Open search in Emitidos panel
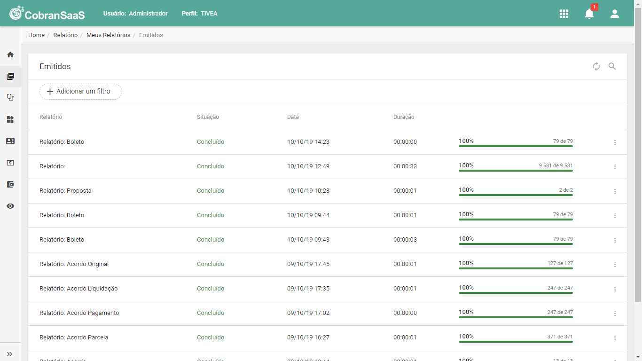642x361 pixels. pyautogui.click(x=612, y=66)
